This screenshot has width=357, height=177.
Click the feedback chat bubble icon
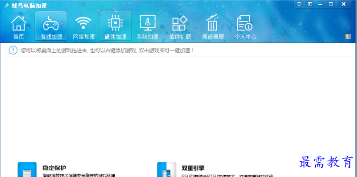(299, 4)
